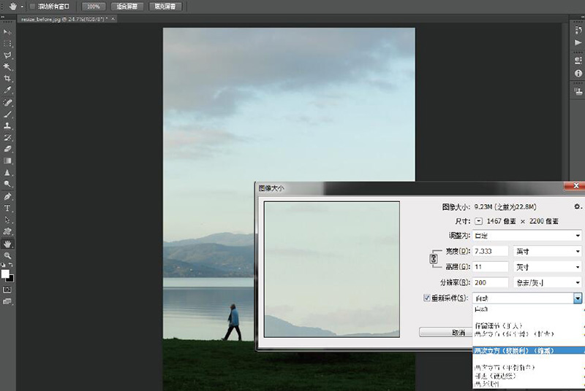Close the 图像大小 dialog
585x391 pixels.
tap(575, 185)
